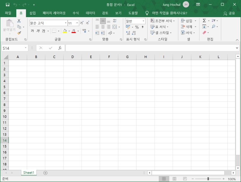Expand the formula bar
Screen dimensions: 241x182
pos(237,48)
